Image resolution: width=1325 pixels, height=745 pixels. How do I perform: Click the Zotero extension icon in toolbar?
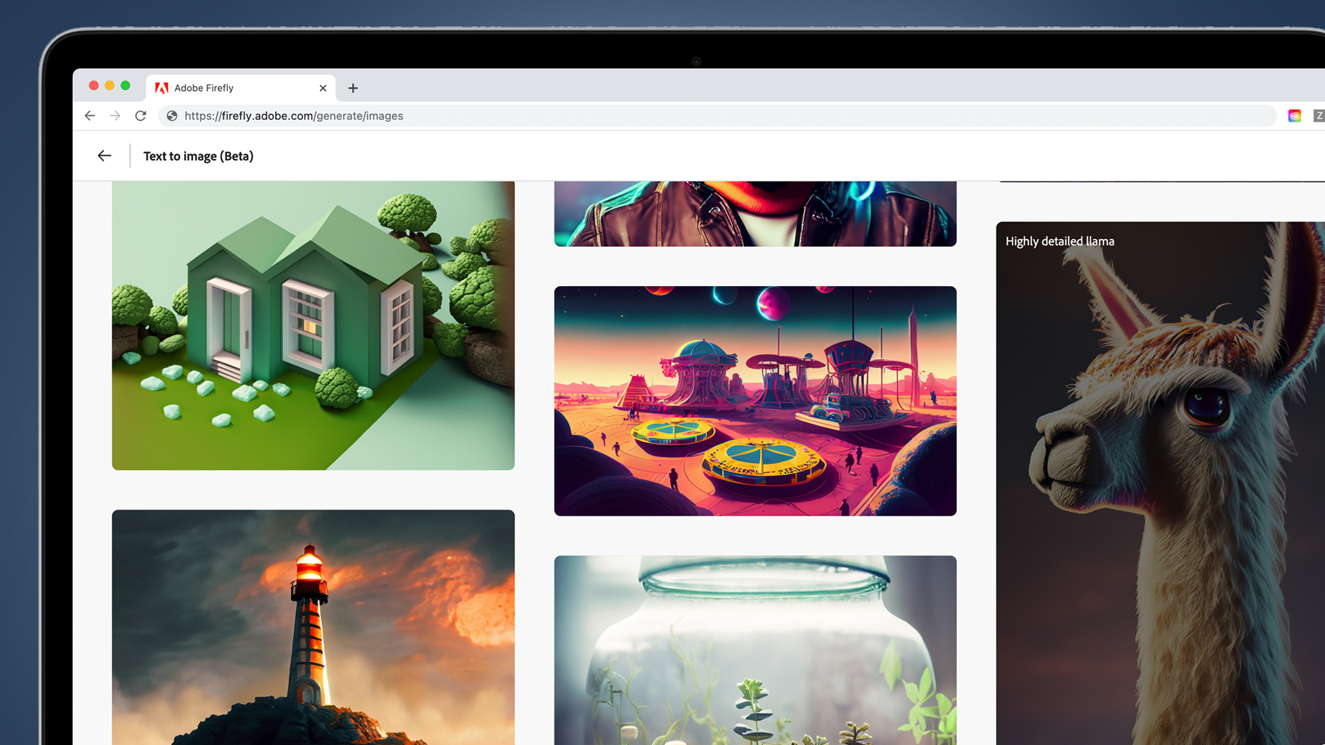(1318, 115)
